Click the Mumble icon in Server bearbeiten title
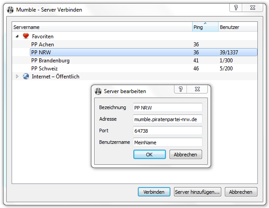The height and width of the screenshot is (208, 269). (x=99, y=91)
